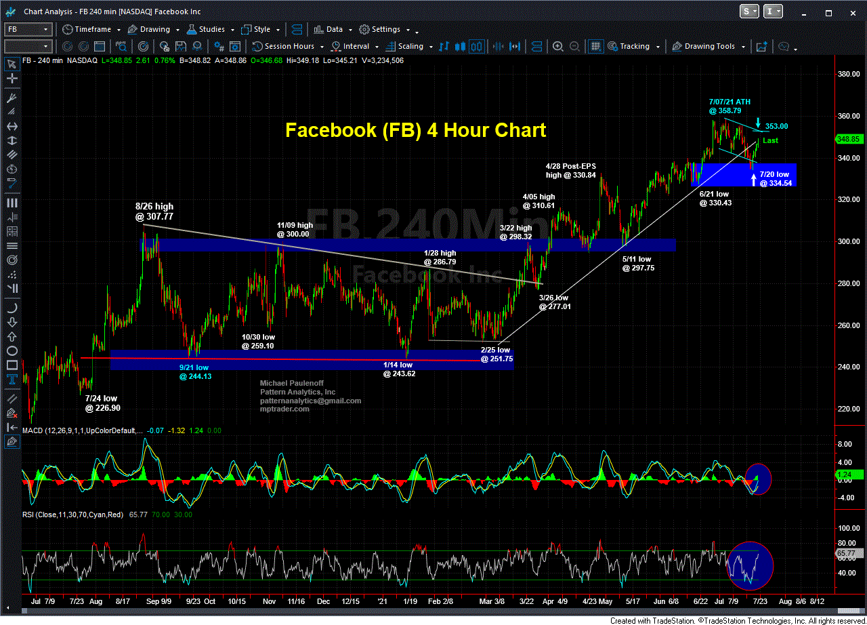The image size is (867, 625).
Task: Click the zoom out magnifier icon
Action: (x=574, y=47)
